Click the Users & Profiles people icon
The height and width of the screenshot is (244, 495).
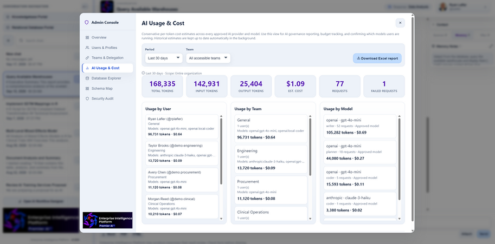(x=87, y=48)
